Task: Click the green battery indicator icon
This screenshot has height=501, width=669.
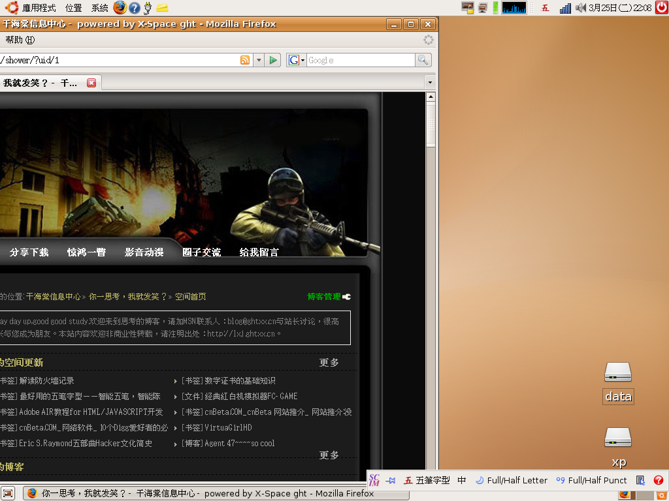Action: pos(495,8)
